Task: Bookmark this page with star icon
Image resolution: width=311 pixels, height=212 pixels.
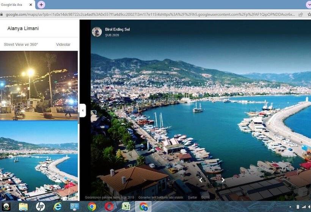Action: click(x=309, y=14)
